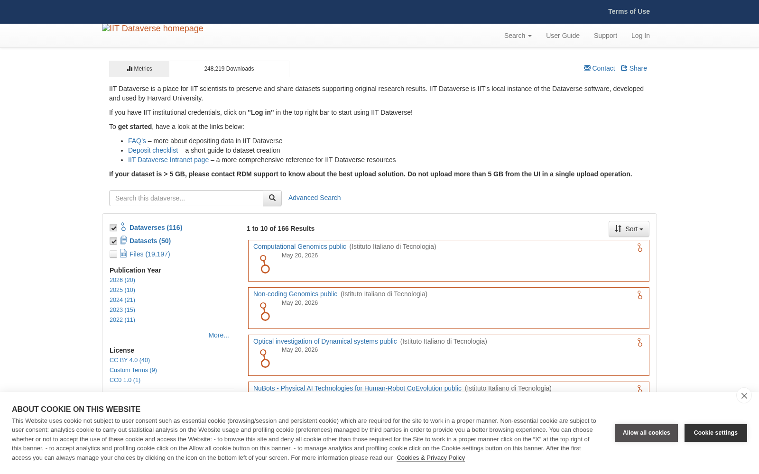Open IIT Dataverse Intranet page link
This screenshot has height=474, width=759.
click(168, 160)
